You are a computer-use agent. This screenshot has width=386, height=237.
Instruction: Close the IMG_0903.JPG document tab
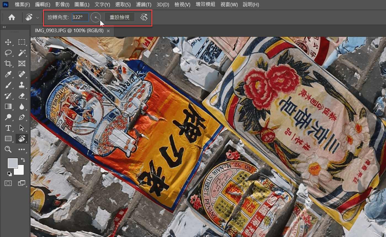pos(108,31)
